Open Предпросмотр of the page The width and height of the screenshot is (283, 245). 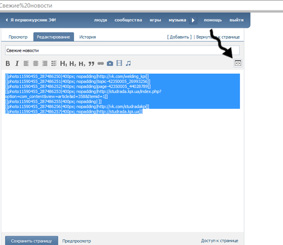pyautogui.click(x=77, y=241)
